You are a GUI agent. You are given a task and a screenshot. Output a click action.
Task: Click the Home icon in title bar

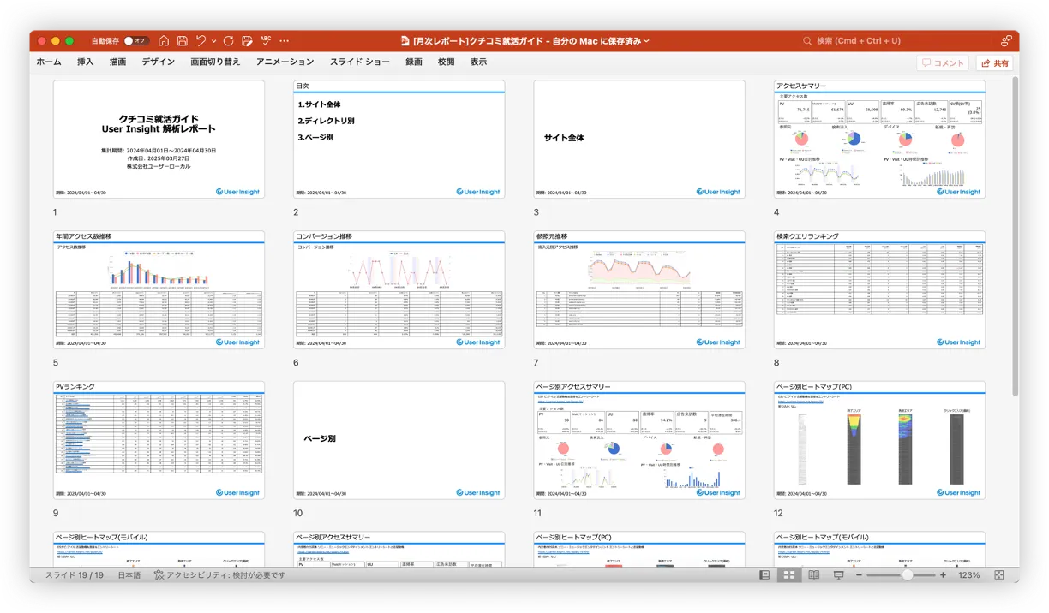tap(164, 40)
